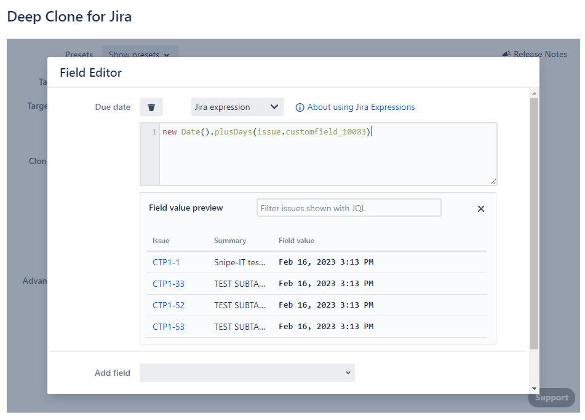The image size is (585, 420).
Task: Click the Deep Clone for Jira heading
Action: tap(70, 17)
